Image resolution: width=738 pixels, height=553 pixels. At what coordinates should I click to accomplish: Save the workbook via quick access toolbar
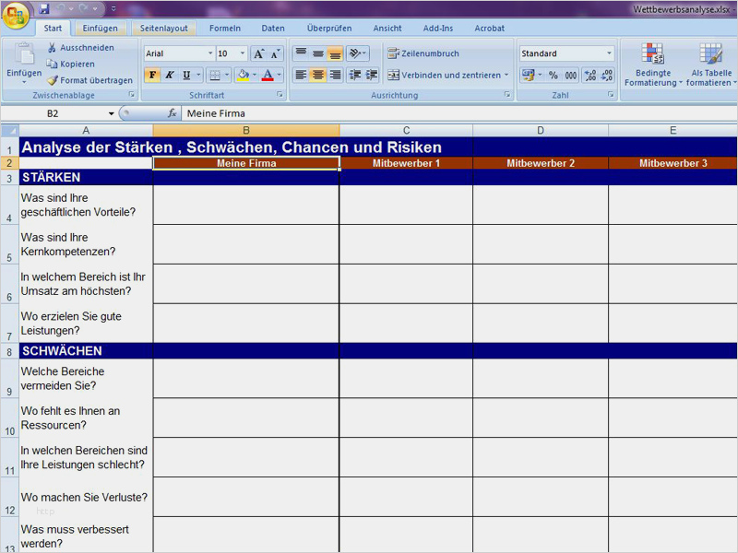click(43, 8)
